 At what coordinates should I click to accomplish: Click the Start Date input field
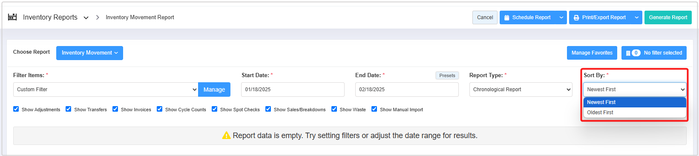pyautogui.click(x=293, y=90)
